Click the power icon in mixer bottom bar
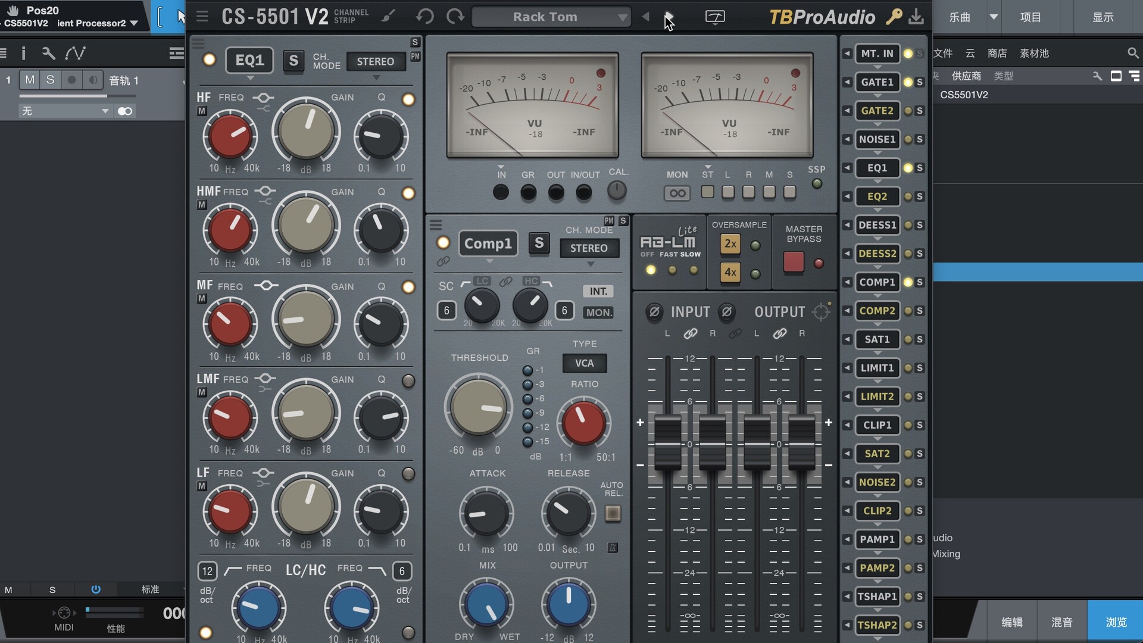Viewport: 1143px width, 643px height. pos(96,589)
